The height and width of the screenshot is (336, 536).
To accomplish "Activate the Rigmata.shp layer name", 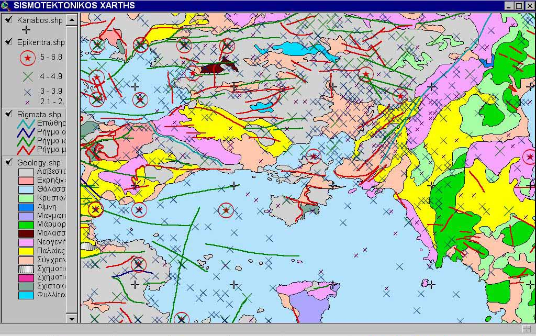I will point(39,115).
